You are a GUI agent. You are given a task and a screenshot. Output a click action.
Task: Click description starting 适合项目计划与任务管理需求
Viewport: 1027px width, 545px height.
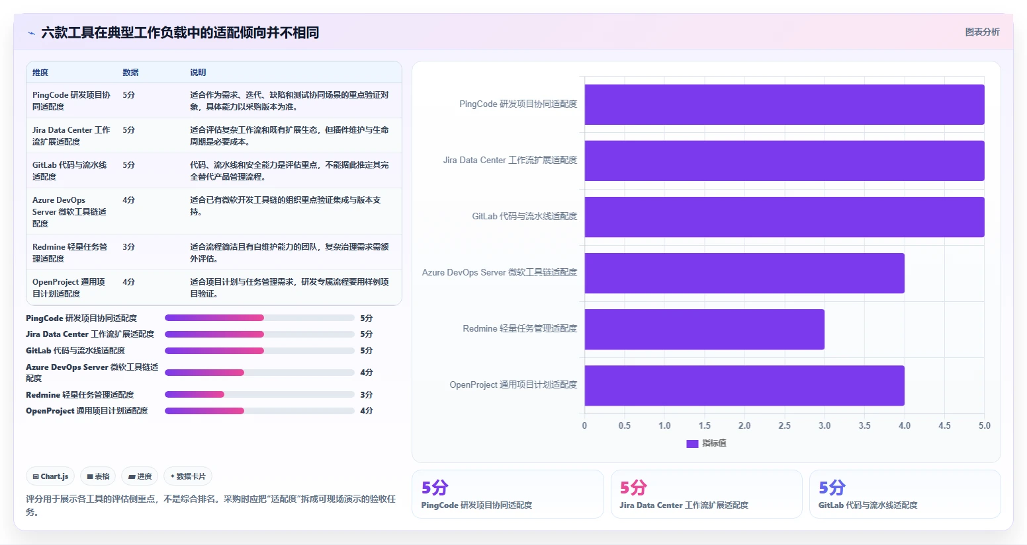[x=289, y=287]
